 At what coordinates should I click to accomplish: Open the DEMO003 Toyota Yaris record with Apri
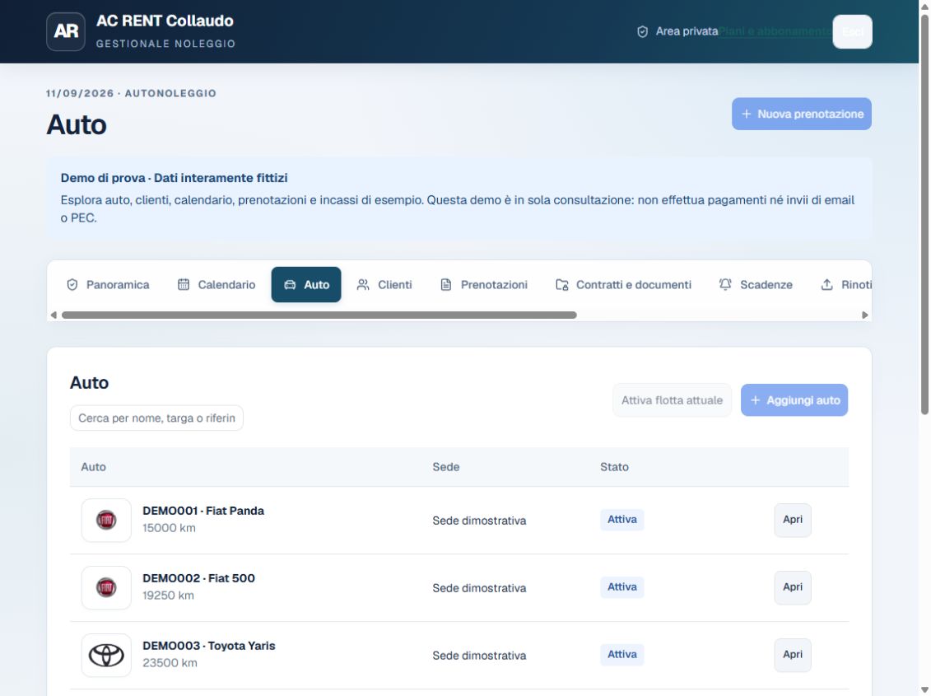(793, 655)
